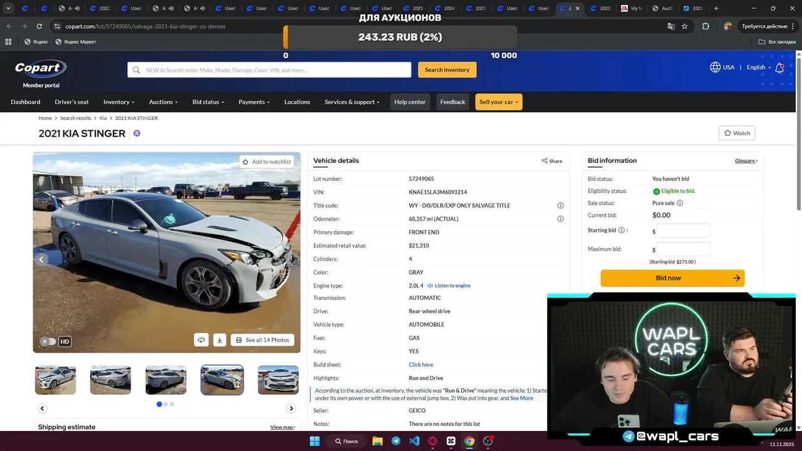Viewport: 802px width, 451px height.
Task: Expand the Auctions menu
Action: pyautogui.click(x=163, y=101)
